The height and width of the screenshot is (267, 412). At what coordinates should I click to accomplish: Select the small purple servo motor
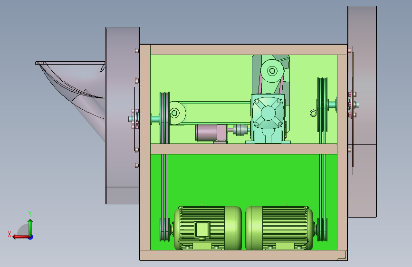pyautogui.click(x=211, y=133)
